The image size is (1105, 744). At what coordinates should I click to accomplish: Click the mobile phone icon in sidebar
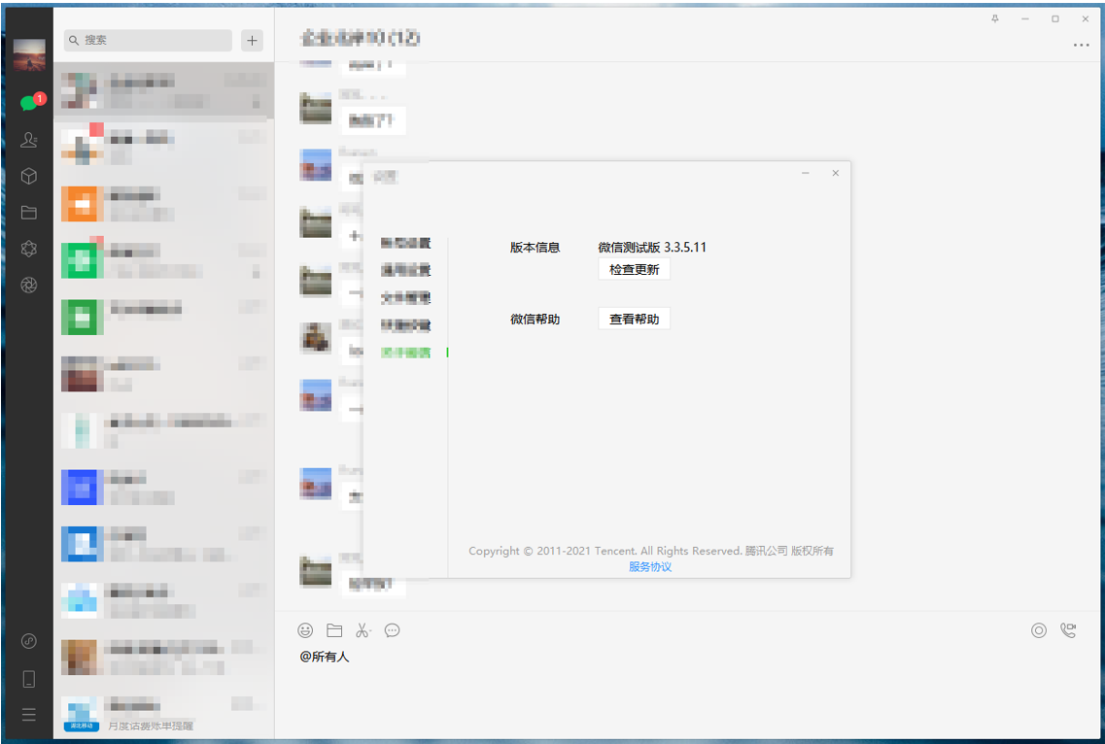point(29,678)
